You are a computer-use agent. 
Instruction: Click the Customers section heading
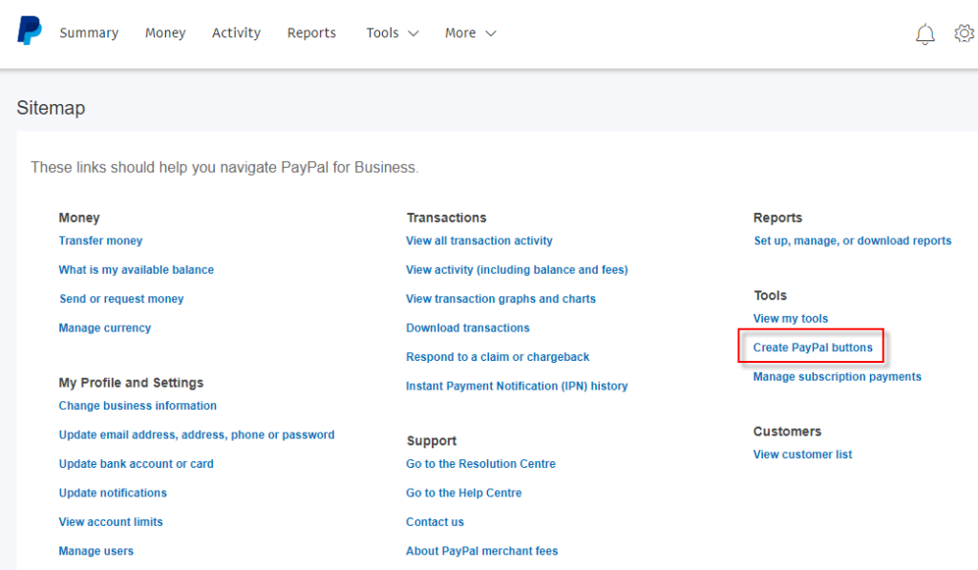click(x=787, y=432)
